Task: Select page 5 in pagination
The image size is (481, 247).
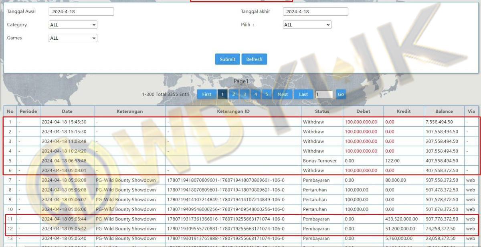Action: (267, 94)
